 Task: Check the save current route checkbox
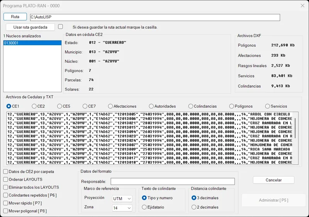click(61, 27)
